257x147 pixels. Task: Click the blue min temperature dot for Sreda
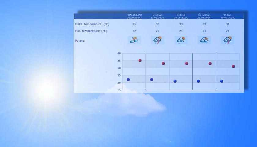(175, 81)
